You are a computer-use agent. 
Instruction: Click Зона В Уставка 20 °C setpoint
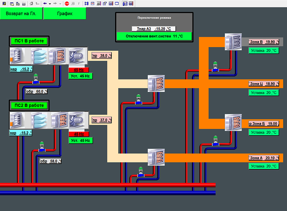[x=264, y=51]
